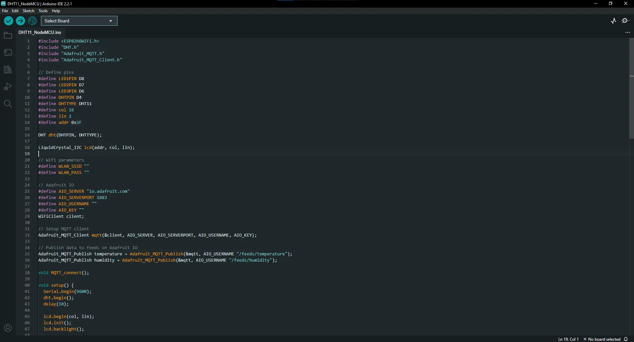Viewport: 634px width, 342px height.
Task: Open the Edit menu
Action: [15, 11]
